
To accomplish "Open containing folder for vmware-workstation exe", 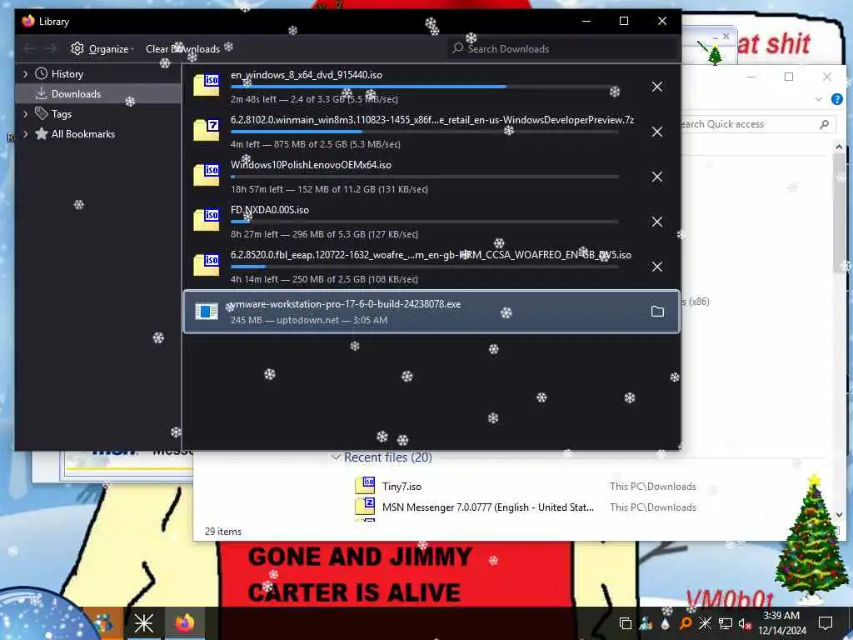I will pos(657,312).
